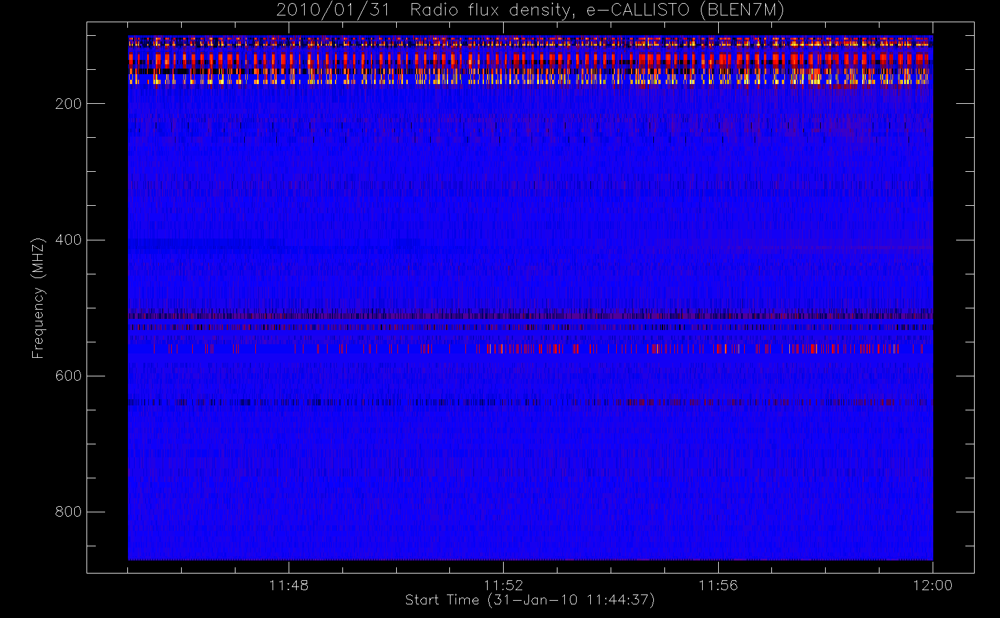
Task: Click the 11:52 time tick label
Action: (503, 585)
